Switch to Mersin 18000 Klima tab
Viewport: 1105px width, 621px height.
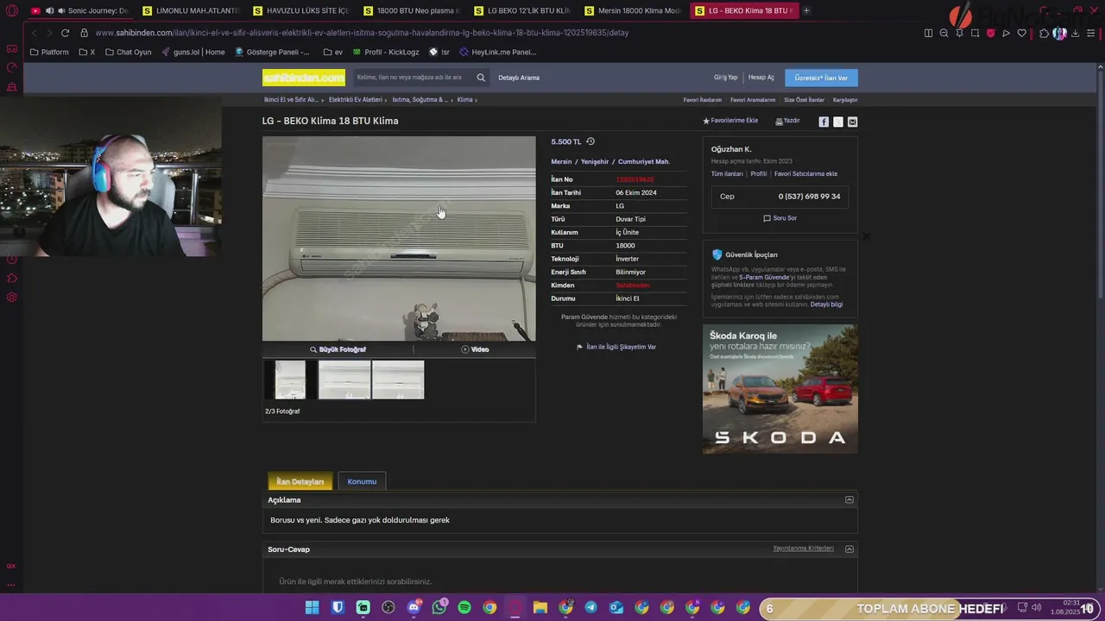(633, 10)
